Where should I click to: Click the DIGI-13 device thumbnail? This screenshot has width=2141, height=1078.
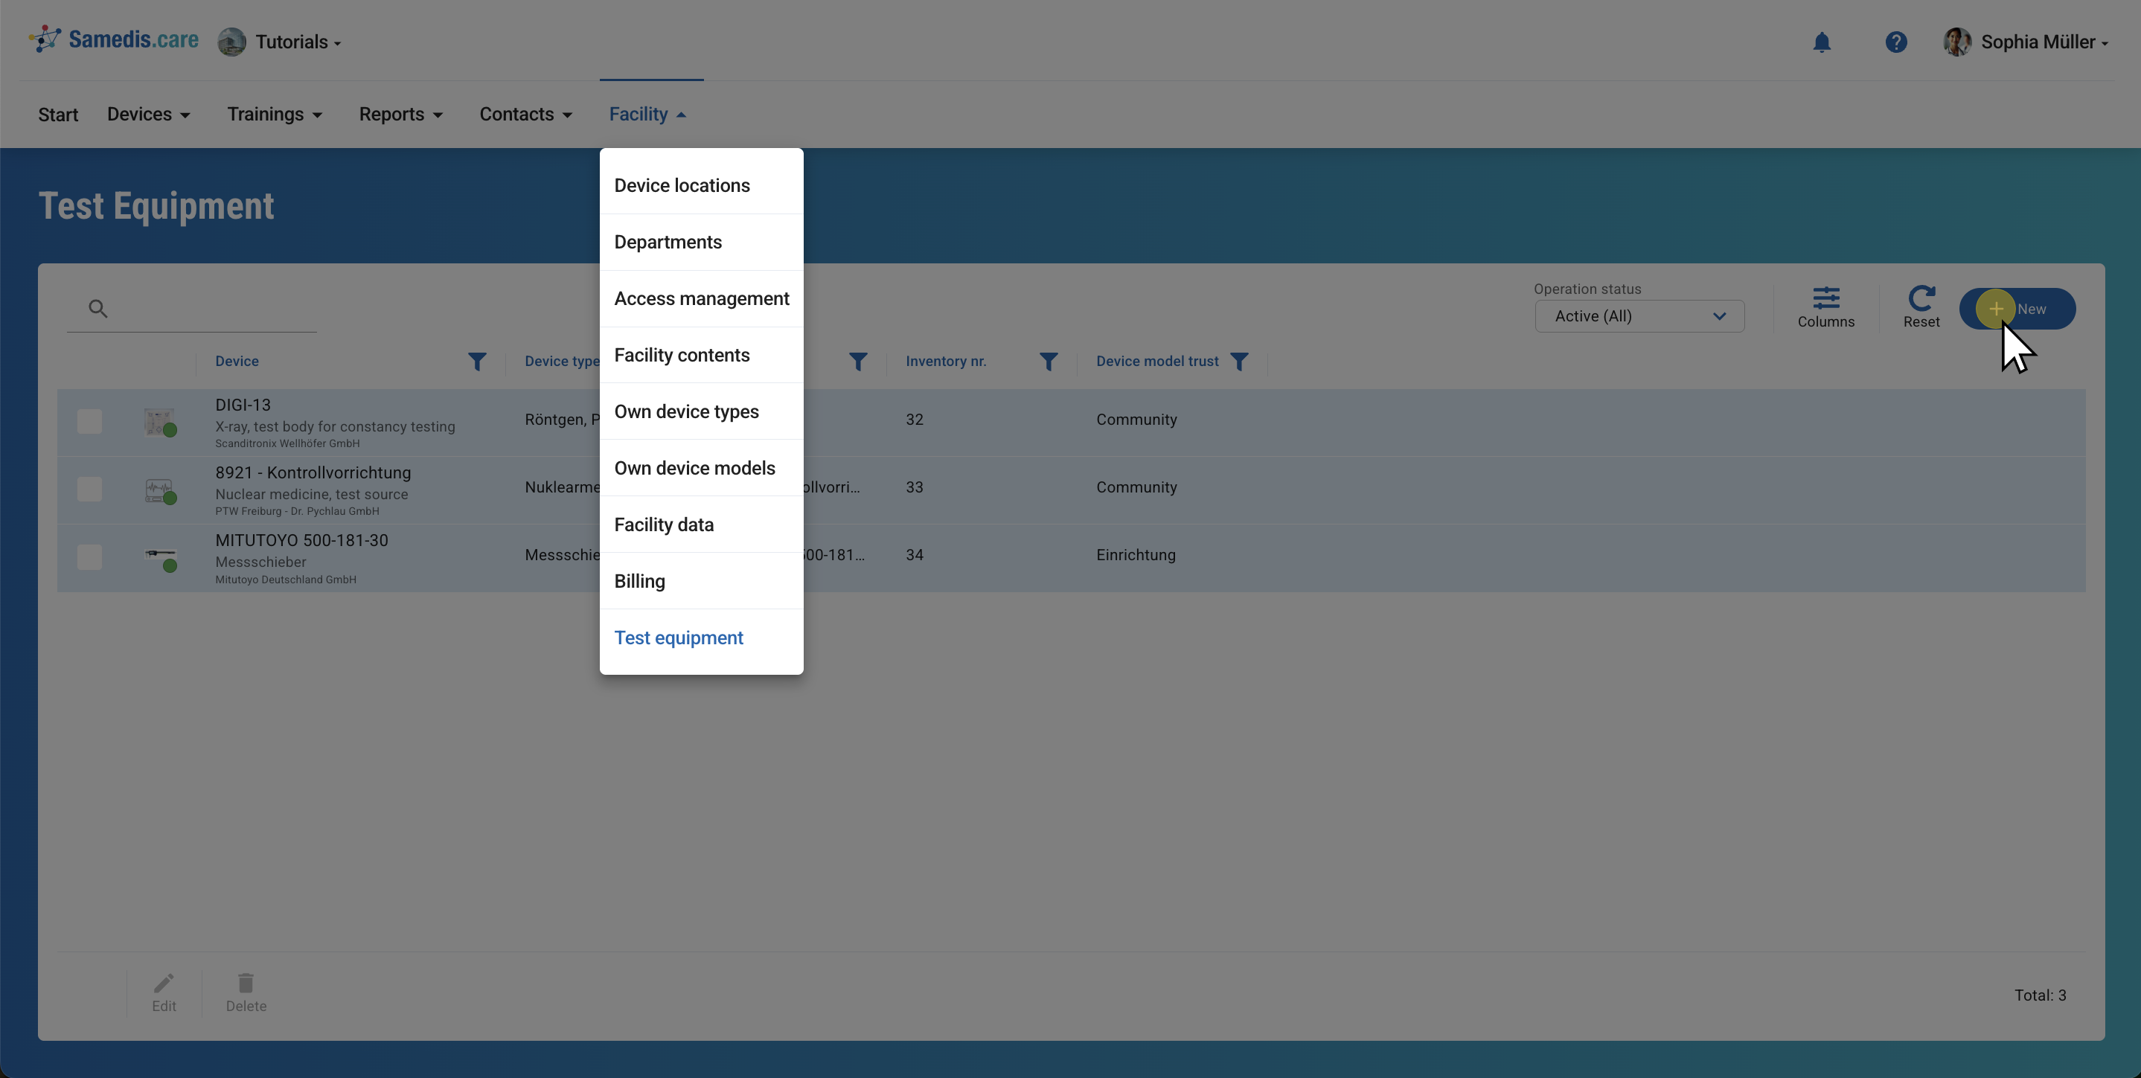pos(158,421)
